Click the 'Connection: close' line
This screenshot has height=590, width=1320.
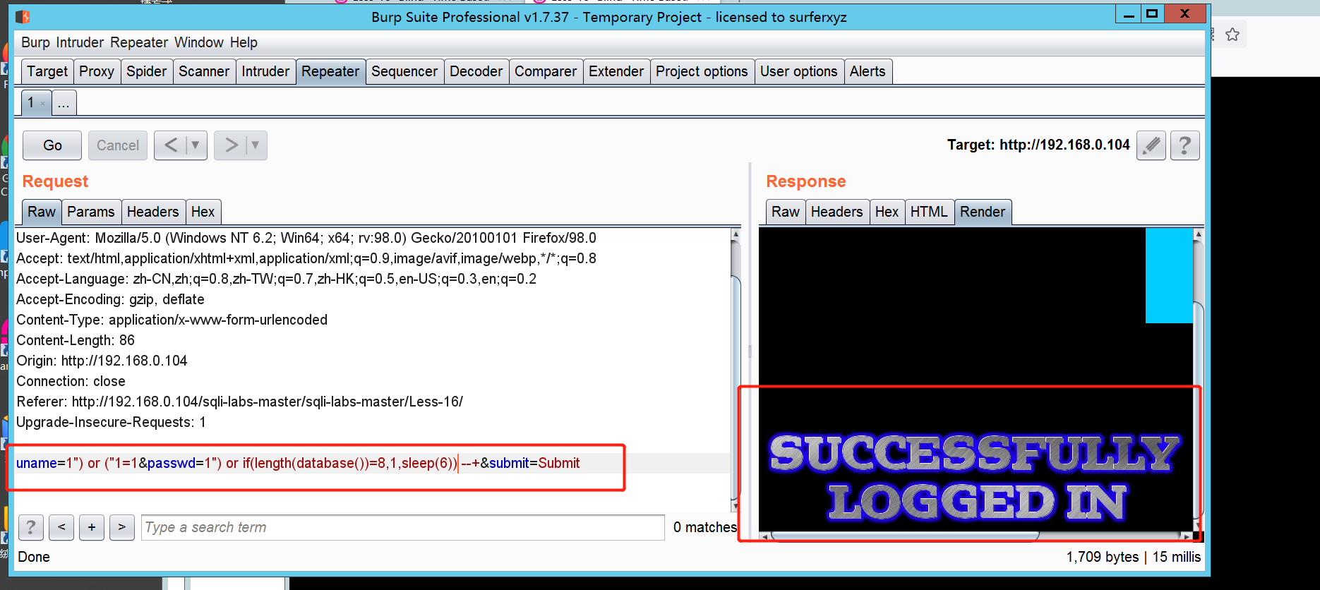click(x=71, y=381)
